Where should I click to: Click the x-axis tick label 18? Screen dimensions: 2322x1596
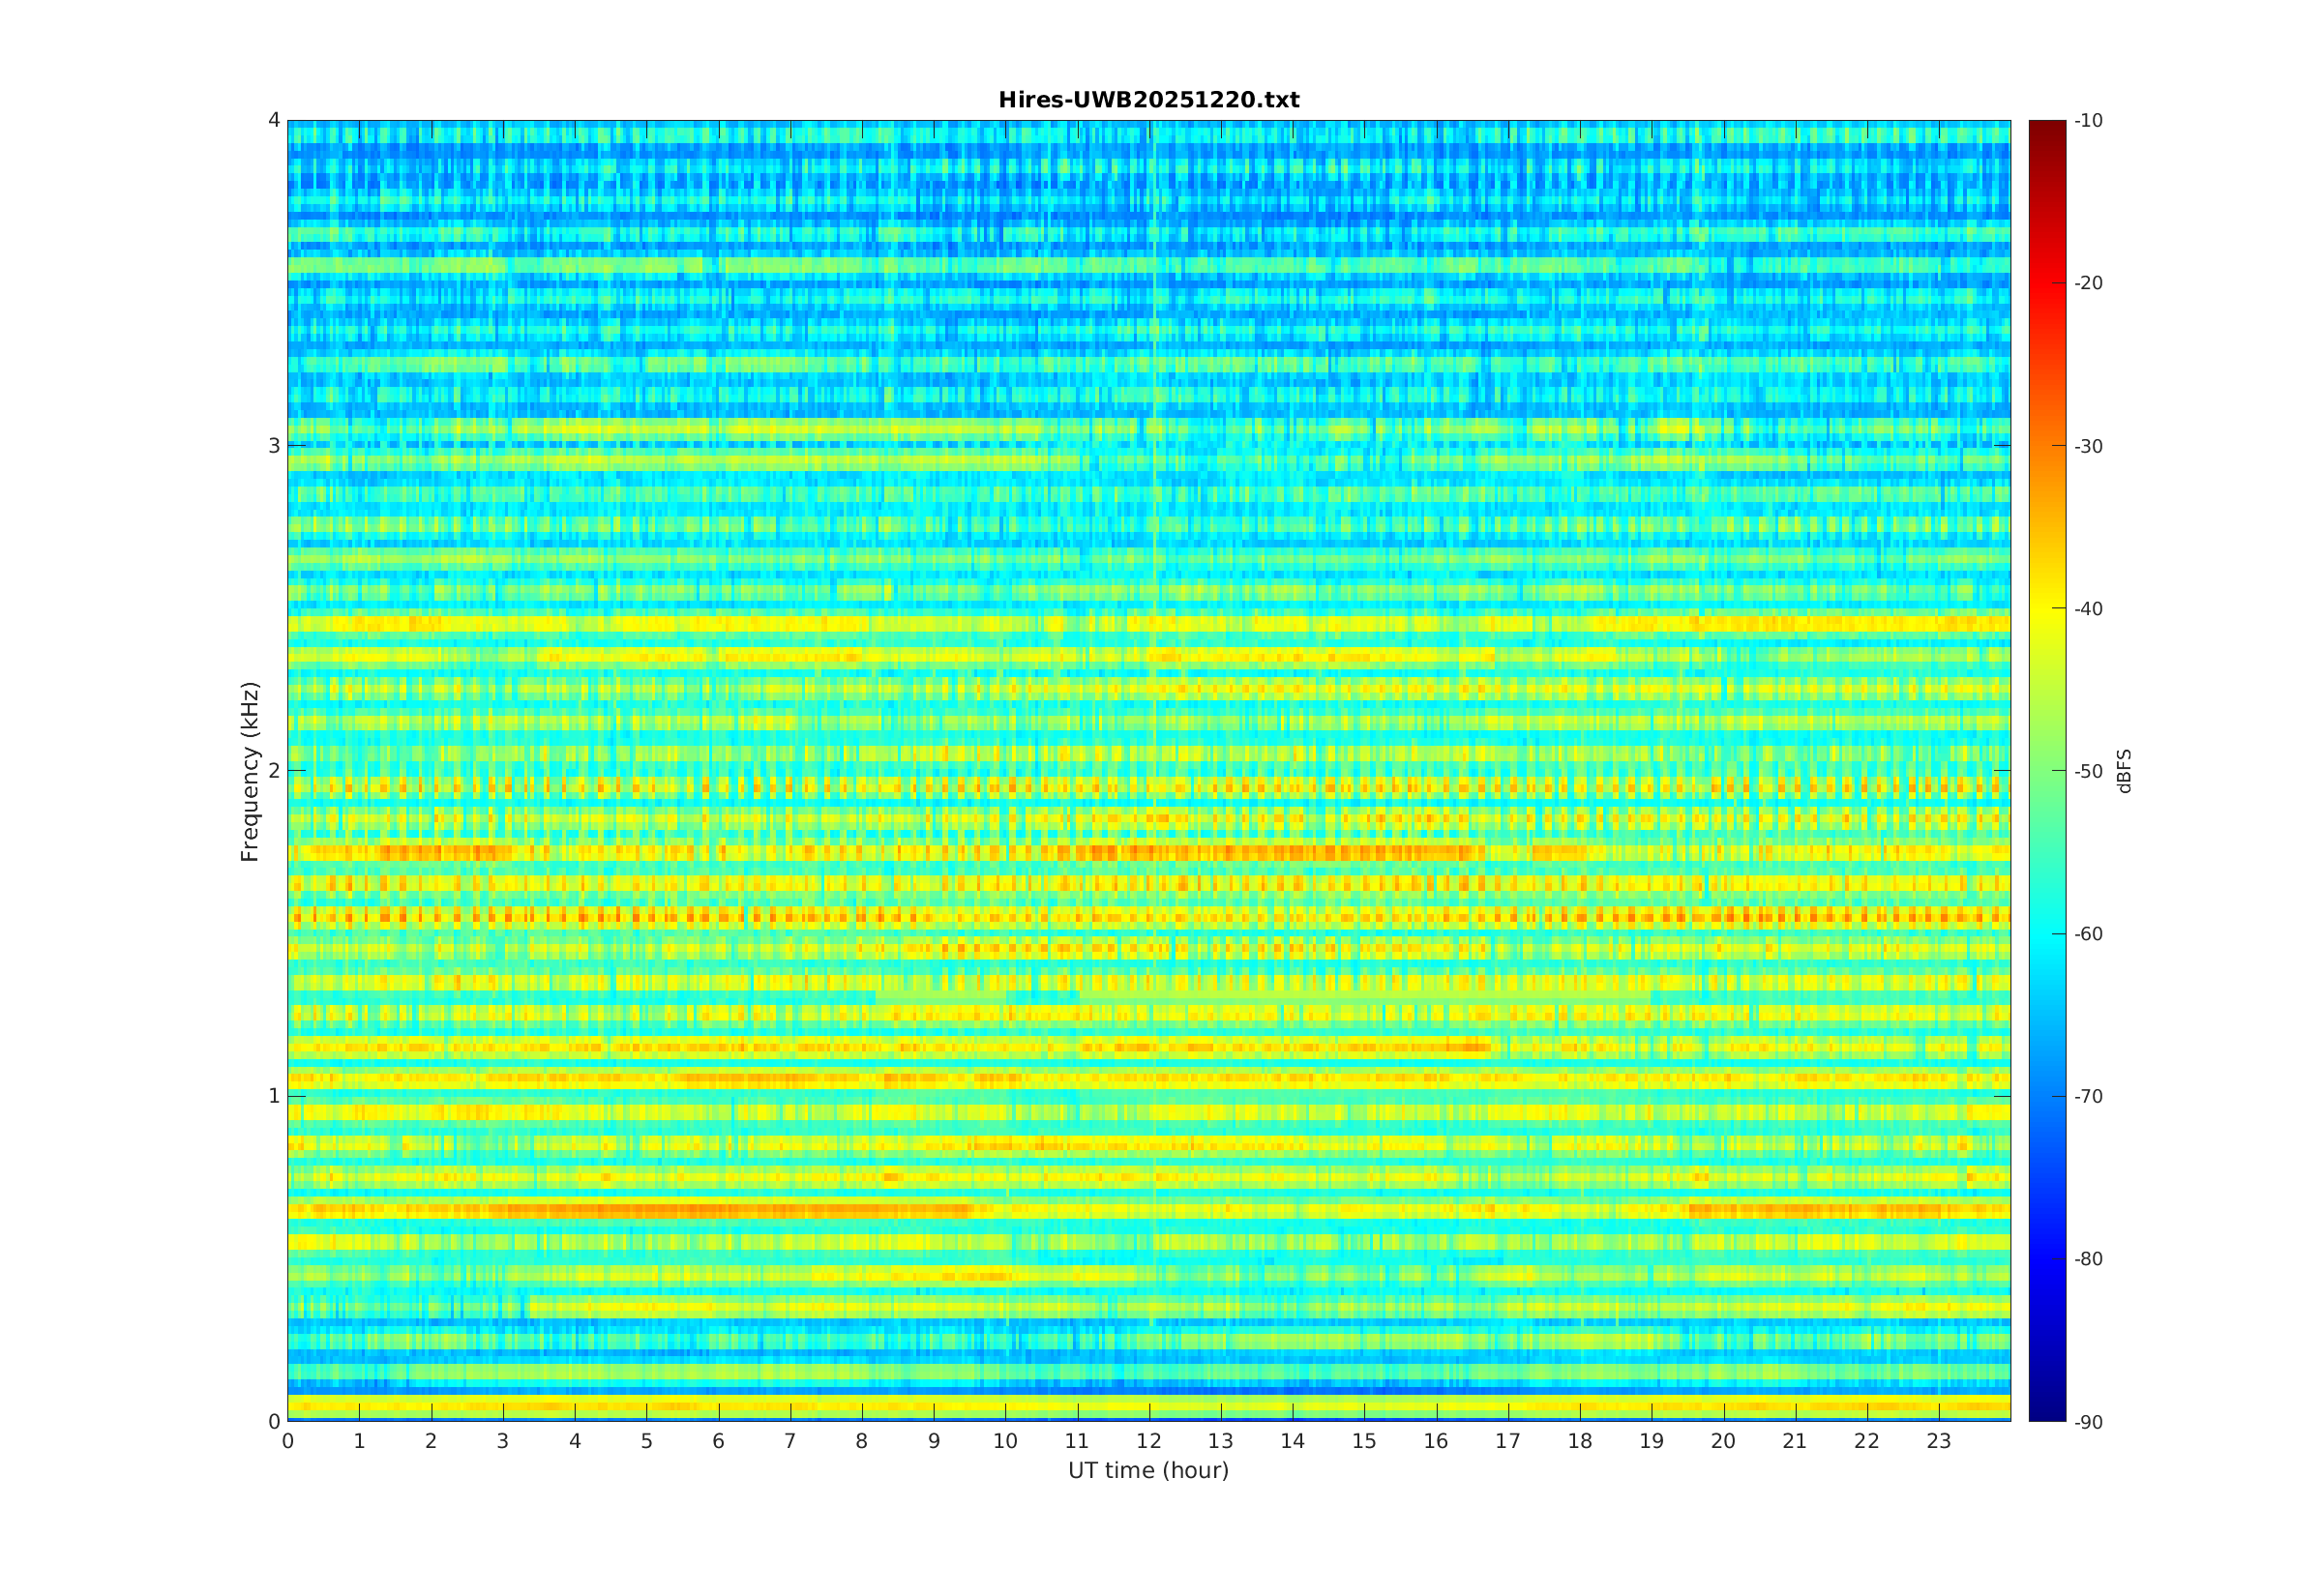pos(1580,1441)
